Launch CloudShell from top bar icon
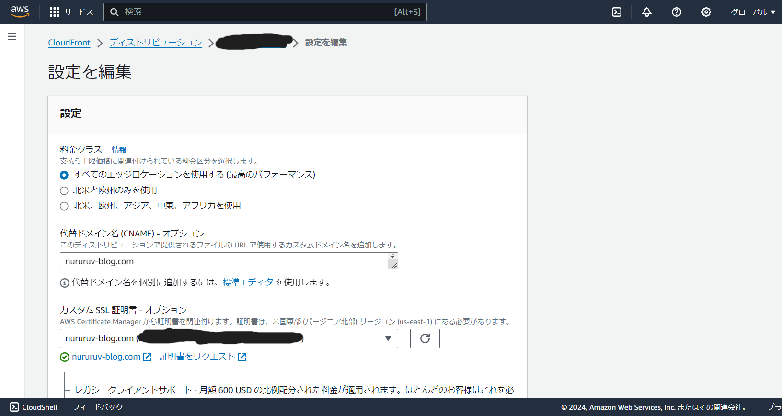782x416 pixels. tap(617, 12)
